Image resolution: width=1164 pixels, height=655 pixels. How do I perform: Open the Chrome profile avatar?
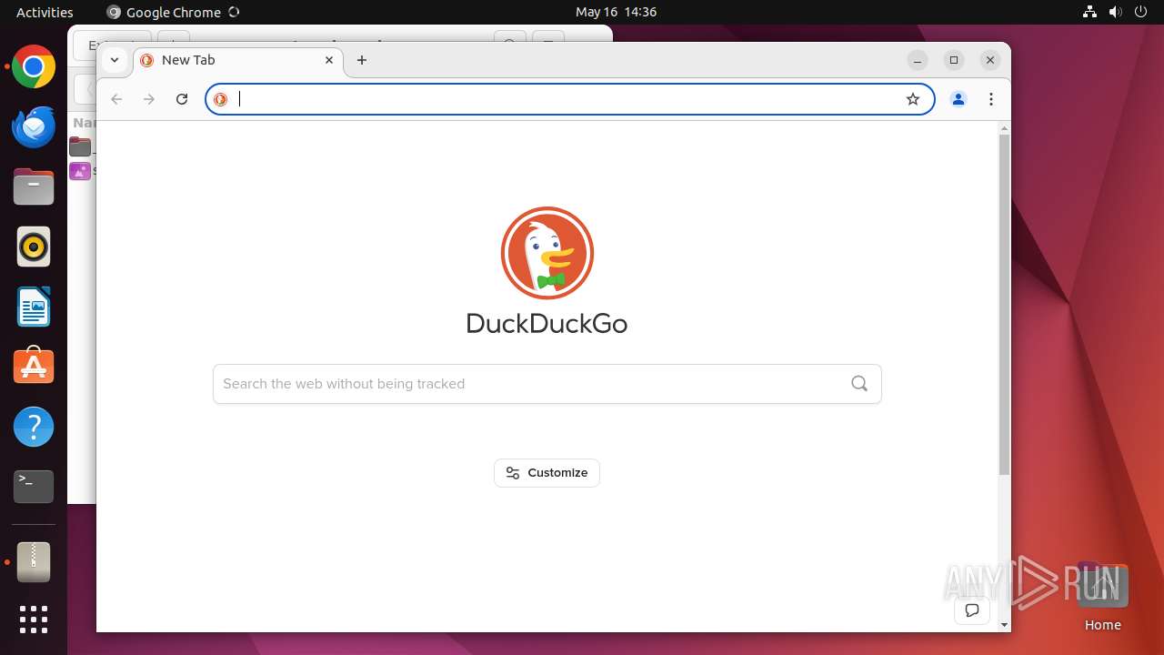coord(958,99)
